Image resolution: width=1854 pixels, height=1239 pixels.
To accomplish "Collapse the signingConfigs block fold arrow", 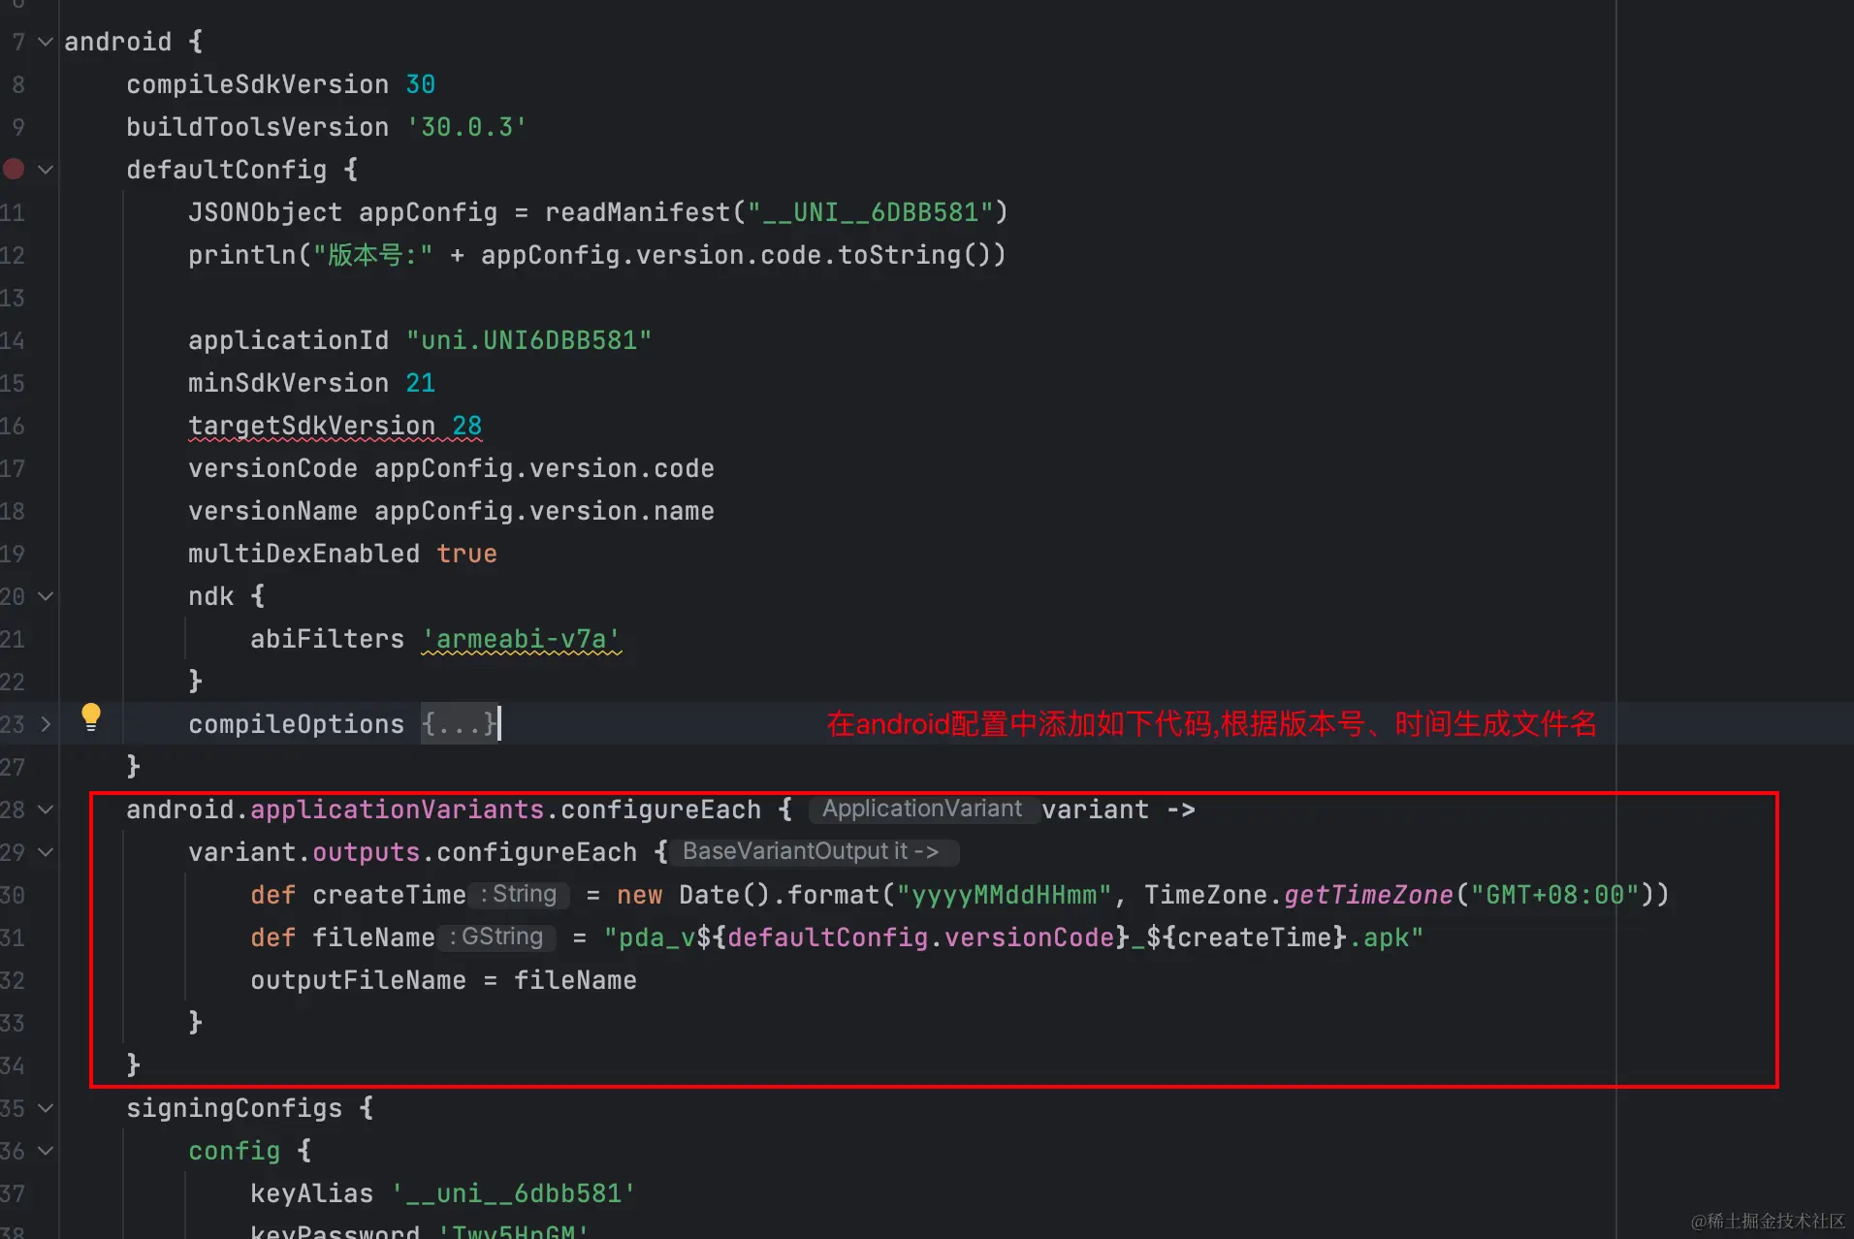I will (x=45, y=1108).
